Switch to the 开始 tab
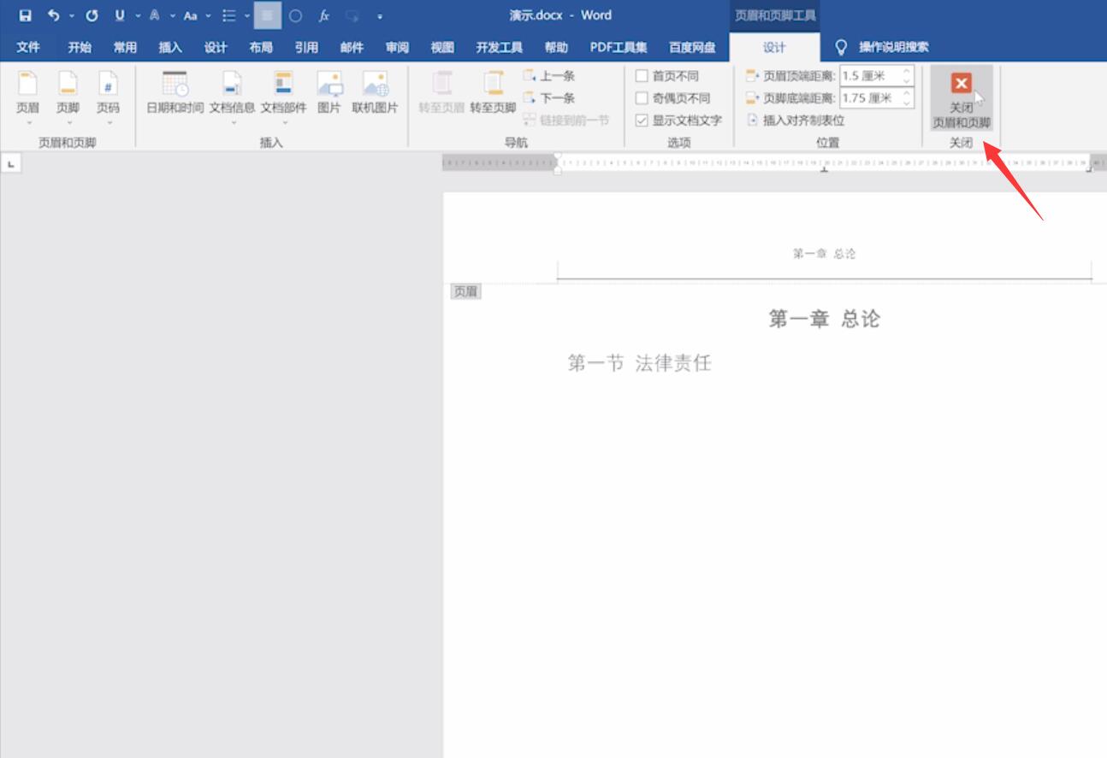This screenshot has width=1107, height=758. (80, 47)
